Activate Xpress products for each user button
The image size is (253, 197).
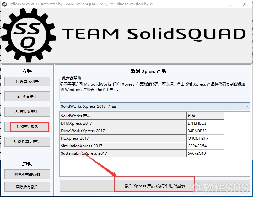(x=154, y=186)
